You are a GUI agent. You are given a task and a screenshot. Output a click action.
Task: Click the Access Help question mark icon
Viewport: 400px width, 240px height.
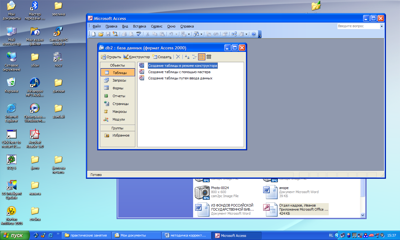coord(254,34)
